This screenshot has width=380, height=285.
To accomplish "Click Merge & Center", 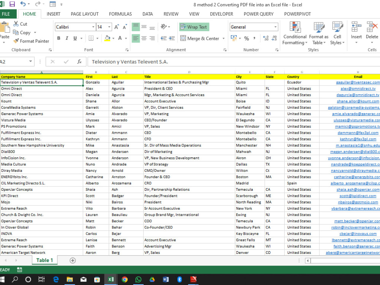I will [200, 38].
